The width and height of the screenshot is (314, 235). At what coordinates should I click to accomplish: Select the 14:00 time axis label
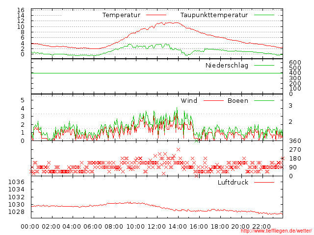(x=178, y=227)
